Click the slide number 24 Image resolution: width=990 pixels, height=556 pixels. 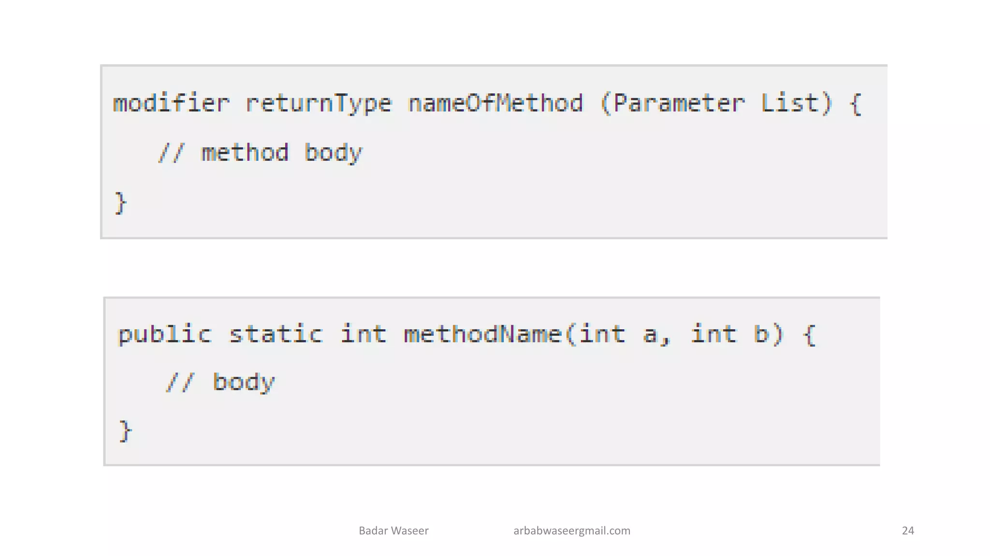tap(908, 530)
